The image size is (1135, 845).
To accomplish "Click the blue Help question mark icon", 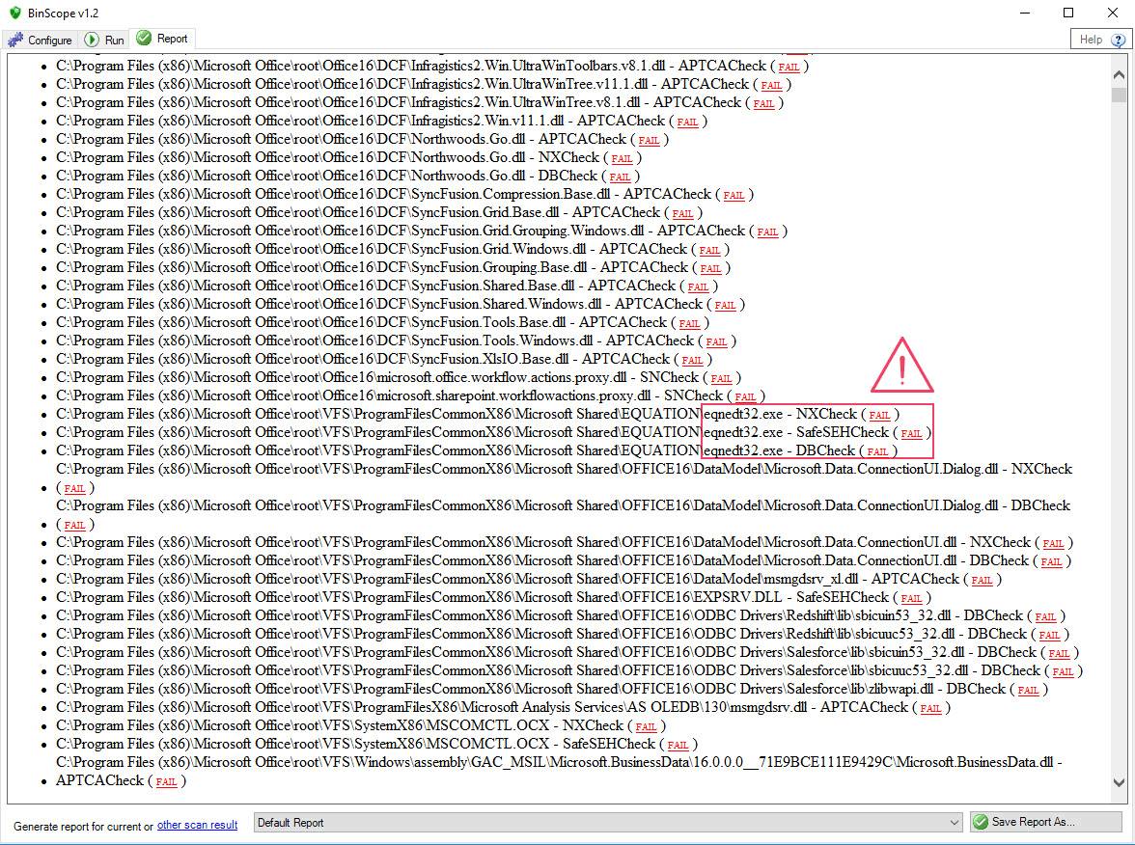I will (x=1118, y=40).
